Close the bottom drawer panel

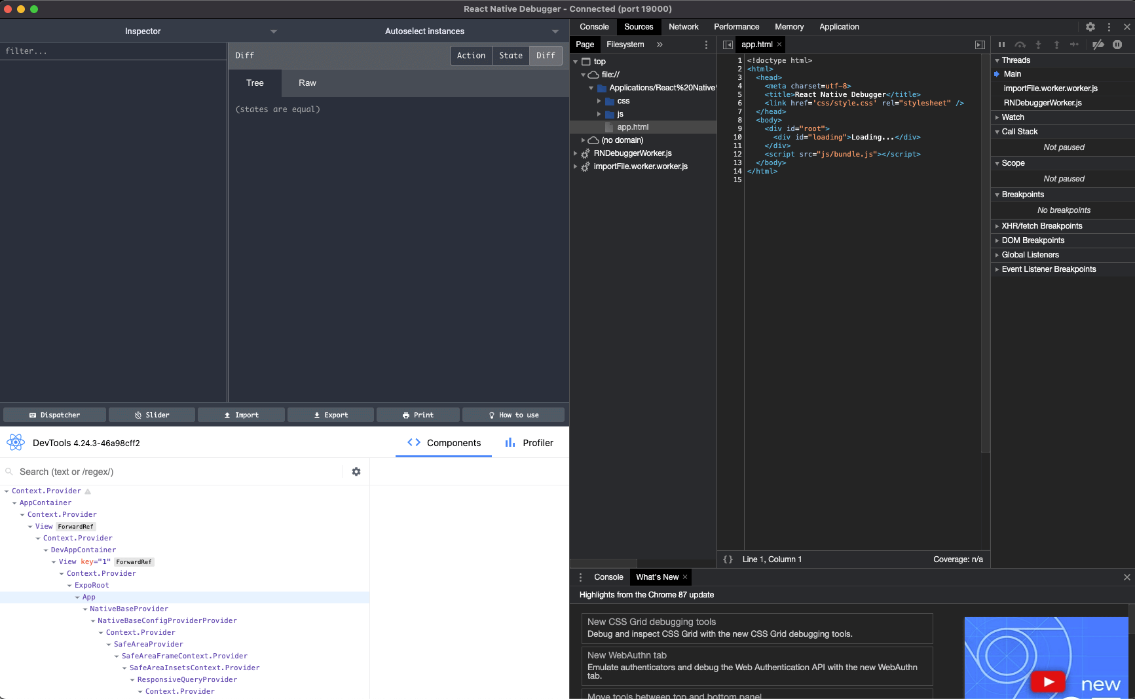(x=1127, y=577)
